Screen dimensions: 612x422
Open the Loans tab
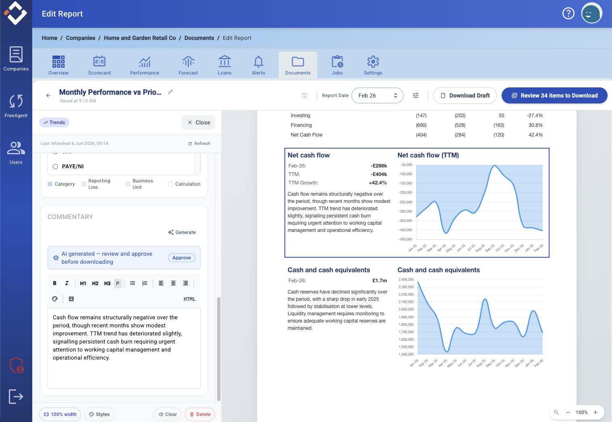coord(224,65)
